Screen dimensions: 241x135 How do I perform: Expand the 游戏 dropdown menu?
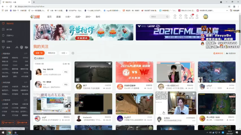coord(88,17)
